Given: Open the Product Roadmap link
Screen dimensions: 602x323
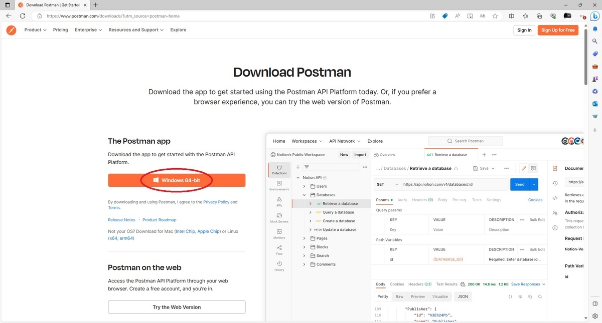Looking at the screenshot, I should coord(160,220).
